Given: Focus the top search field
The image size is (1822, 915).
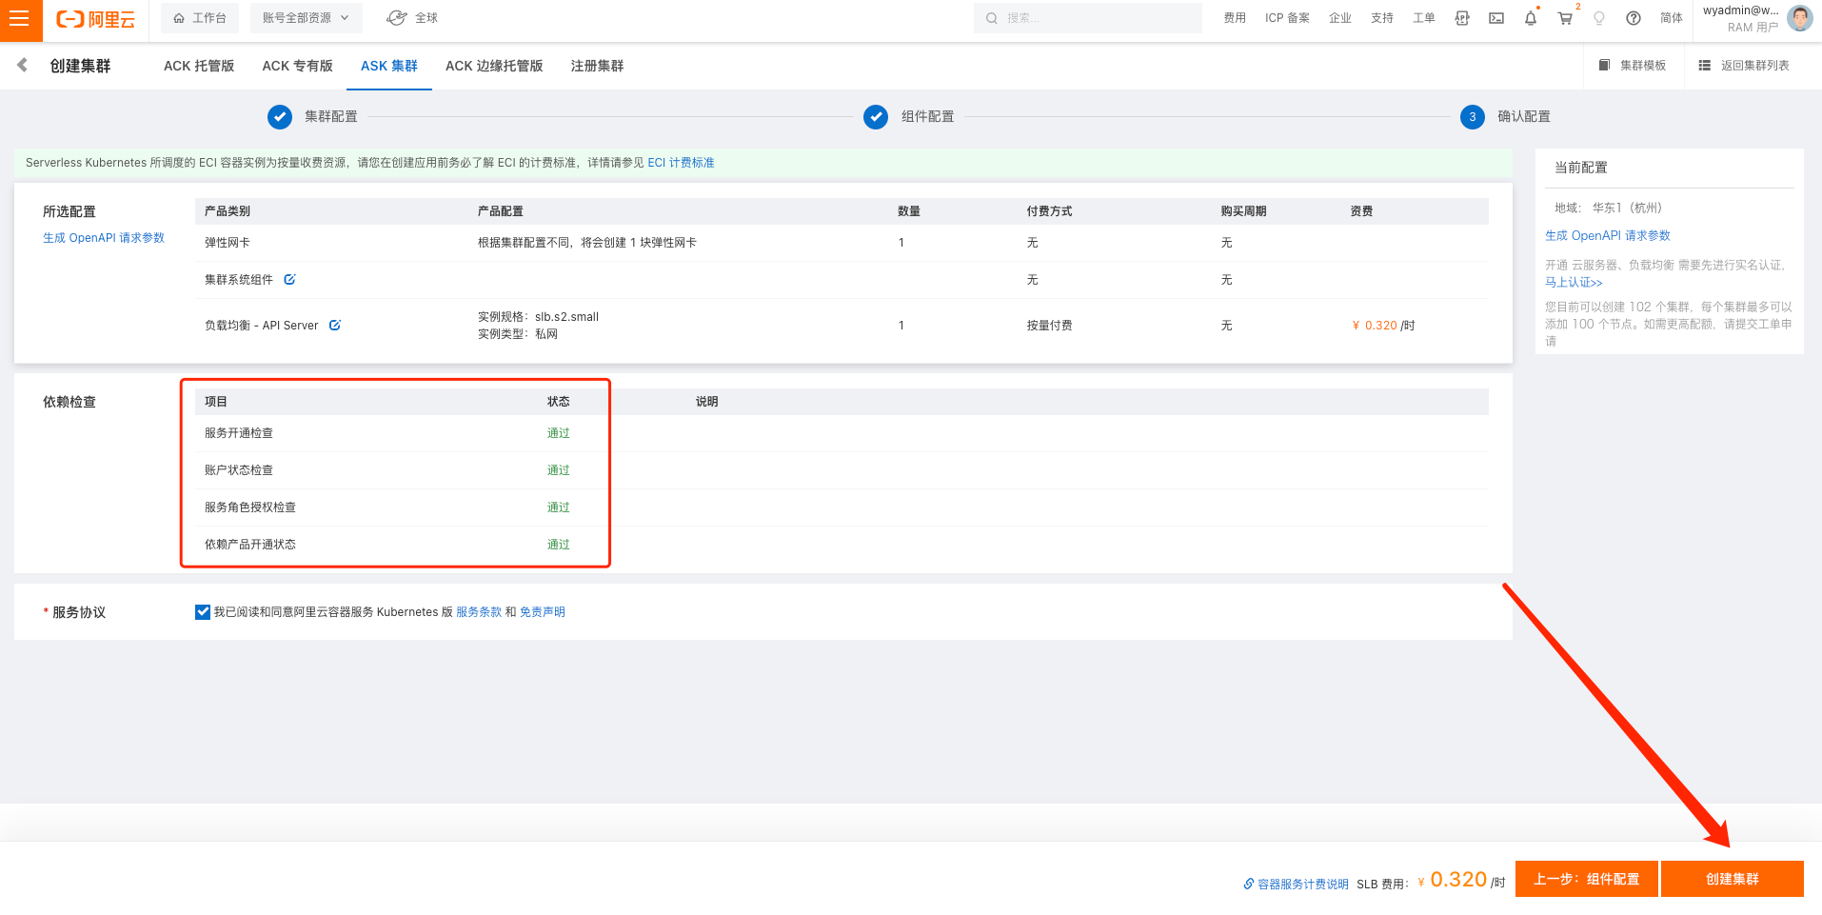Looking at the screenshot, I should [1087, 18].
